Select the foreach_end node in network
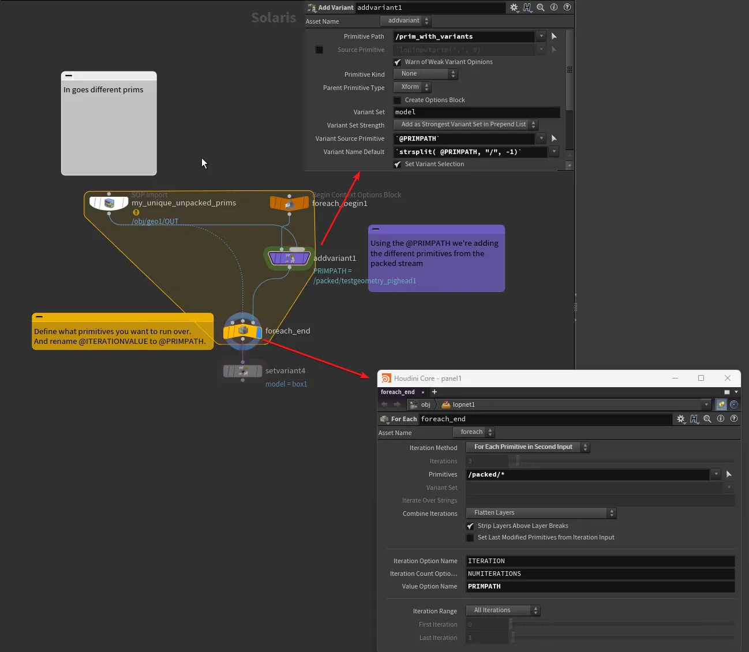Screen dimensions: 749x652 (243, 331)
